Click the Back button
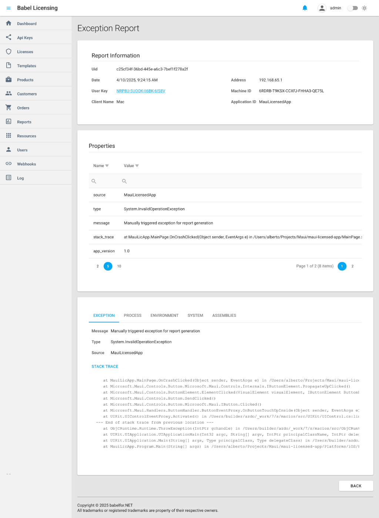Screen dimensions: 379x518 click(x=356, y=486)
